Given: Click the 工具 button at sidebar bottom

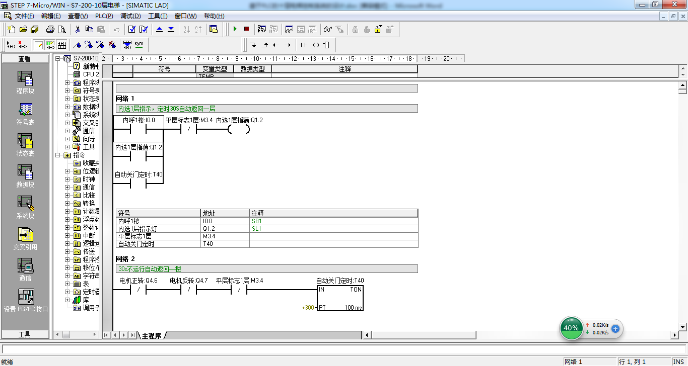Looking at the screenshot, I should click(25, 334).
